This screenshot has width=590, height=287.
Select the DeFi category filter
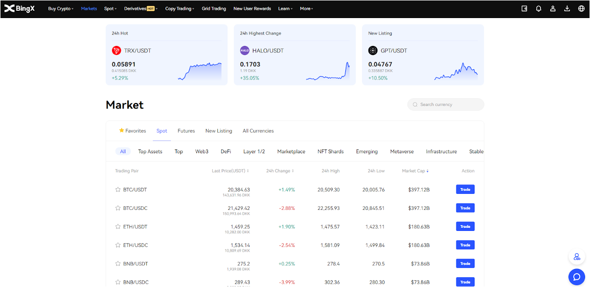click(226, 151)
